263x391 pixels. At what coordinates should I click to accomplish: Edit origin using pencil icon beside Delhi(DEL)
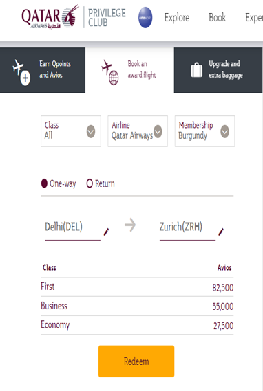(x=106, y=232)
